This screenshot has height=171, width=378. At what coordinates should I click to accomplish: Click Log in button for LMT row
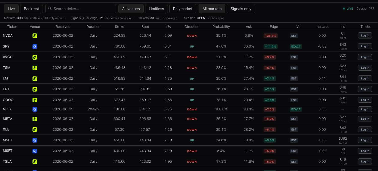365,78
